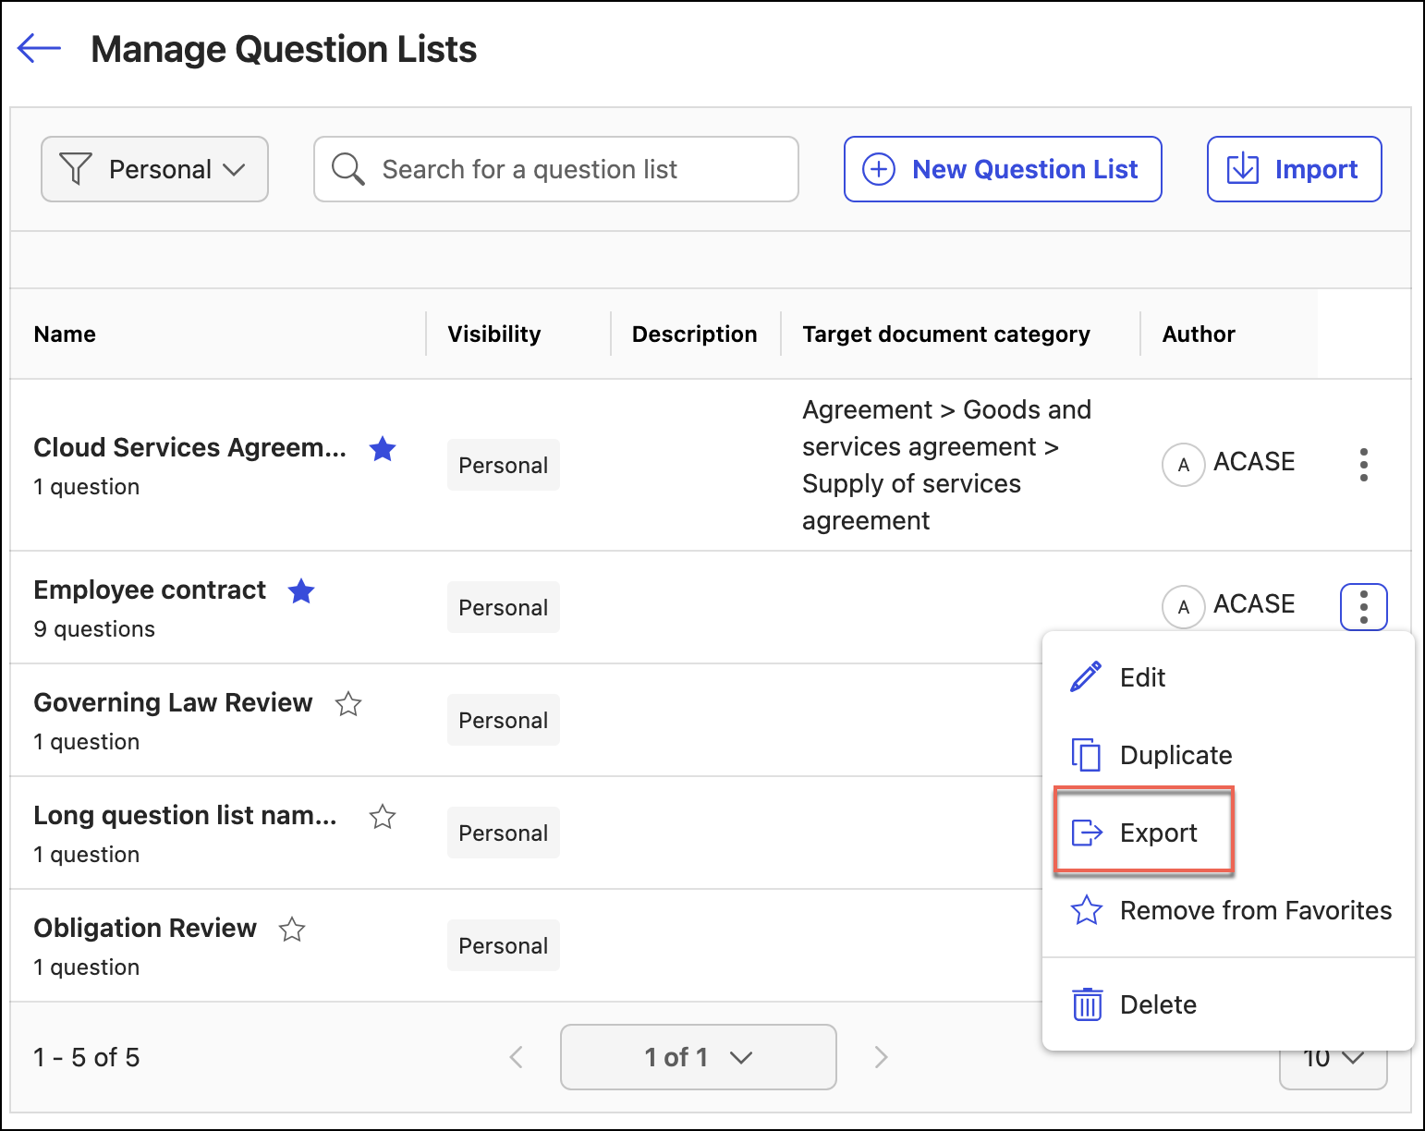Favorite the Governing Law Review list
The width and height of the screenshot is (1425, 1131).
tap(348, 704)
